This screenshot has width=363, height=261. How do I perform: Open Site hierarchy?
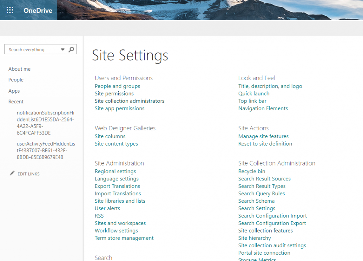(x=255, y=238)
